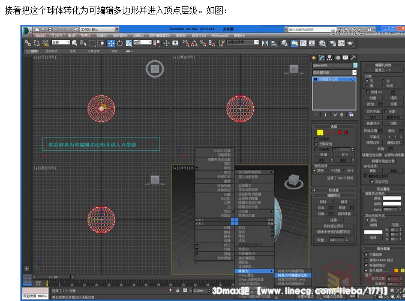Open the 视图 reference coordinate dropdown
Screen dimensions: 405x301
click(x=142, y=42)
